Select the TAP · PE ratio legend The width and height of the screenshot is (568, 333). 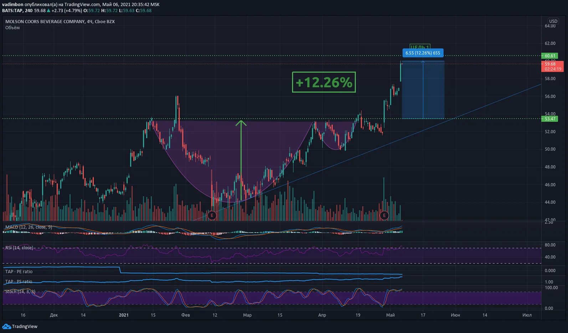(19, 271)
